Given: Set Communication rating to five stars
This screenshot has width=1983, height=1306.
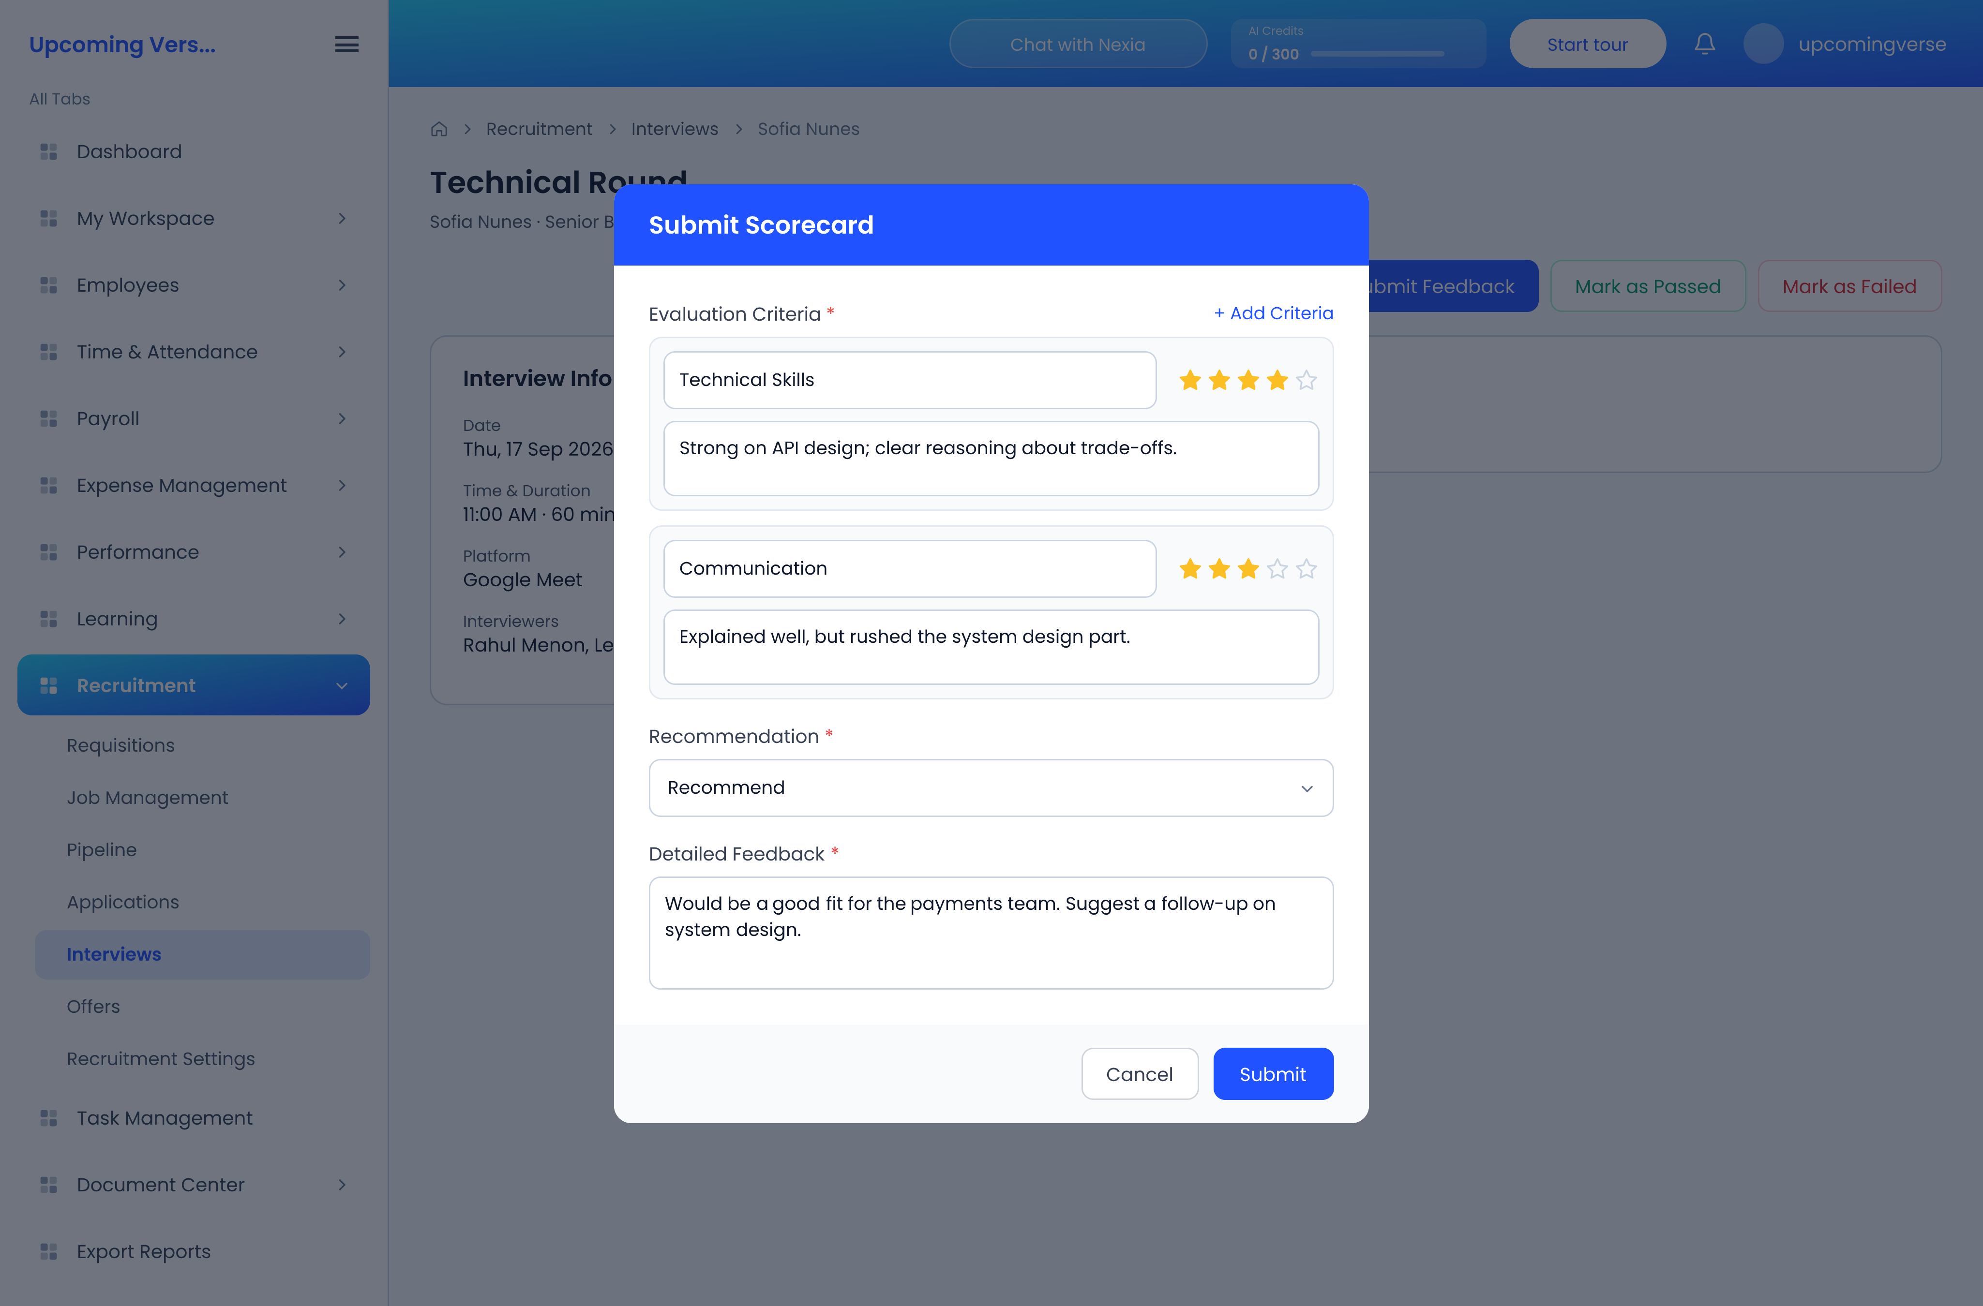Looking at the screenshot, I should 1307,569.
